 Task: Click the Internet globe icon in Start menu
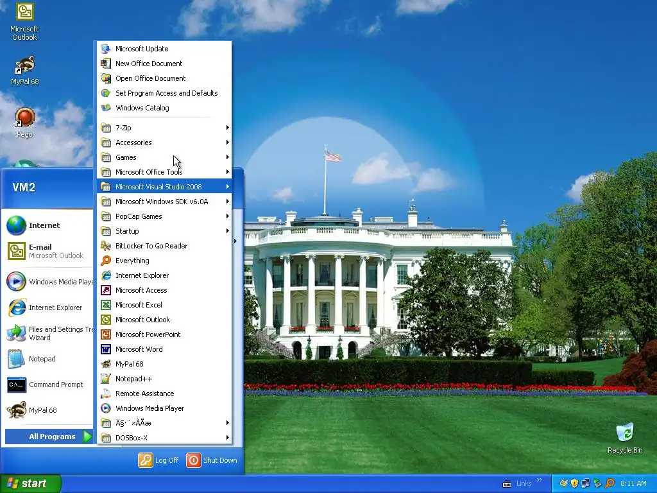16,225
